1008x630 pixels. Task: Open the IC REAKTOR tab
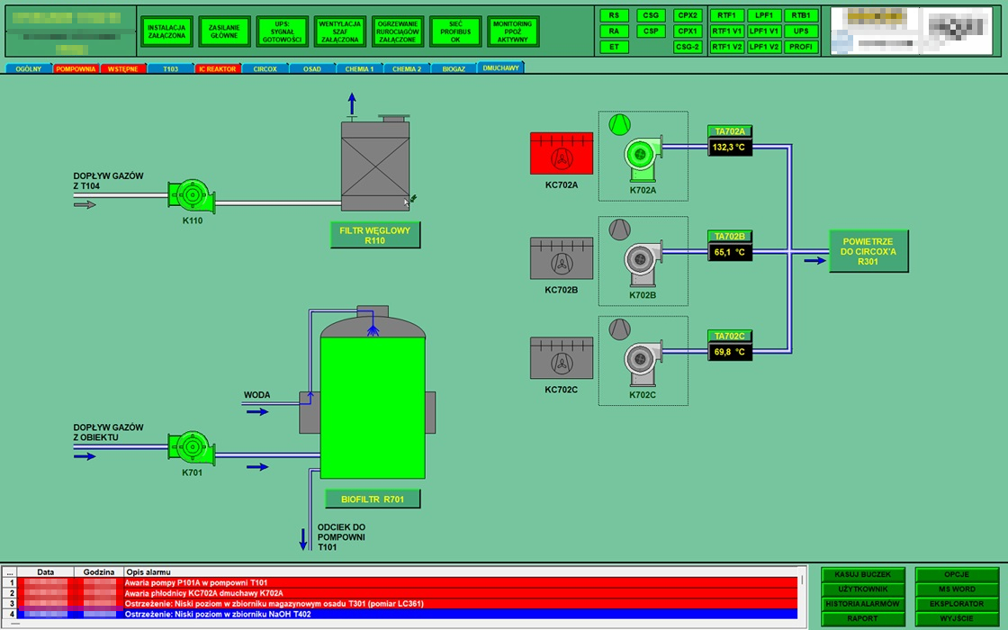[x=217, y=68]
